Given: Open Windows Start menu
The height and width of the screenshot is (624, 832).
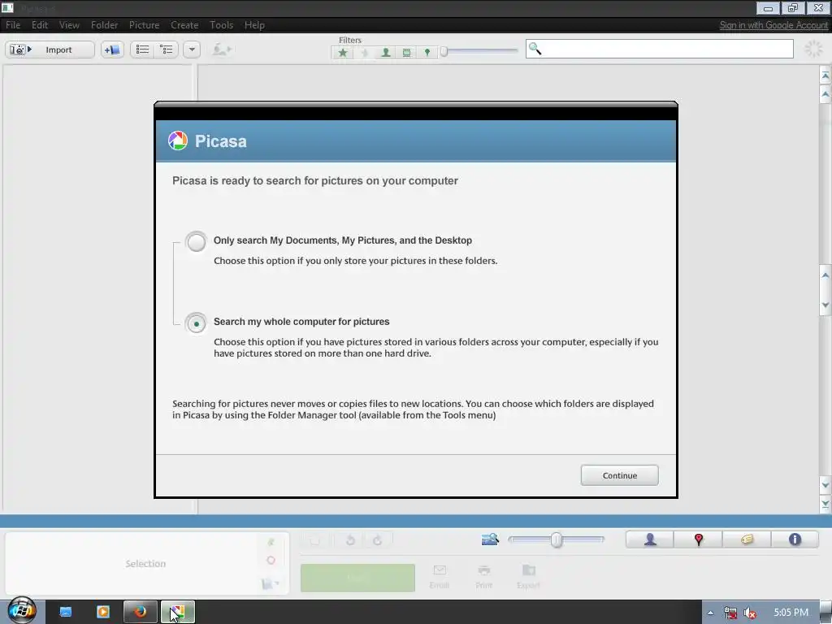Looking at the screenshot, I should click(22, 611).
